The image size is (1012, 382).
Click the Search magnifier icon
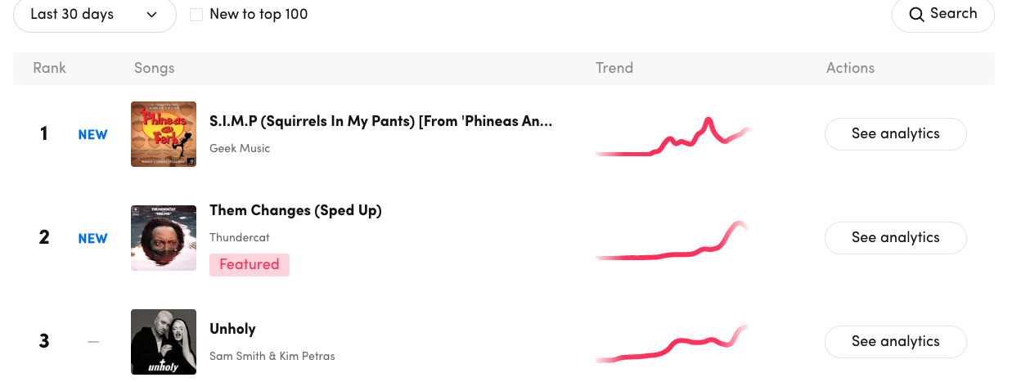(x=918, y=14)
